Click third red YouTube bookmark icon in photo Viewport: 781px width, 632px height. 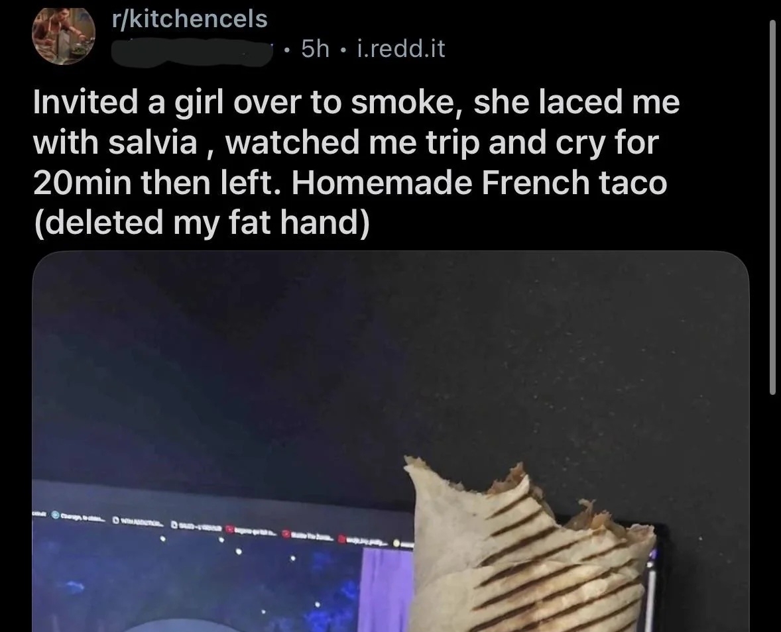point(343,539)
